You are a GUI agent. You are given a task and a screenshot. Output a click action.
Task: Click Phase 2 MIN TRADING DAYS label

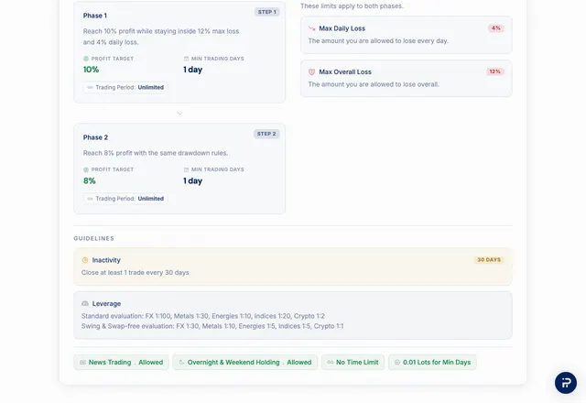[218, 169]
